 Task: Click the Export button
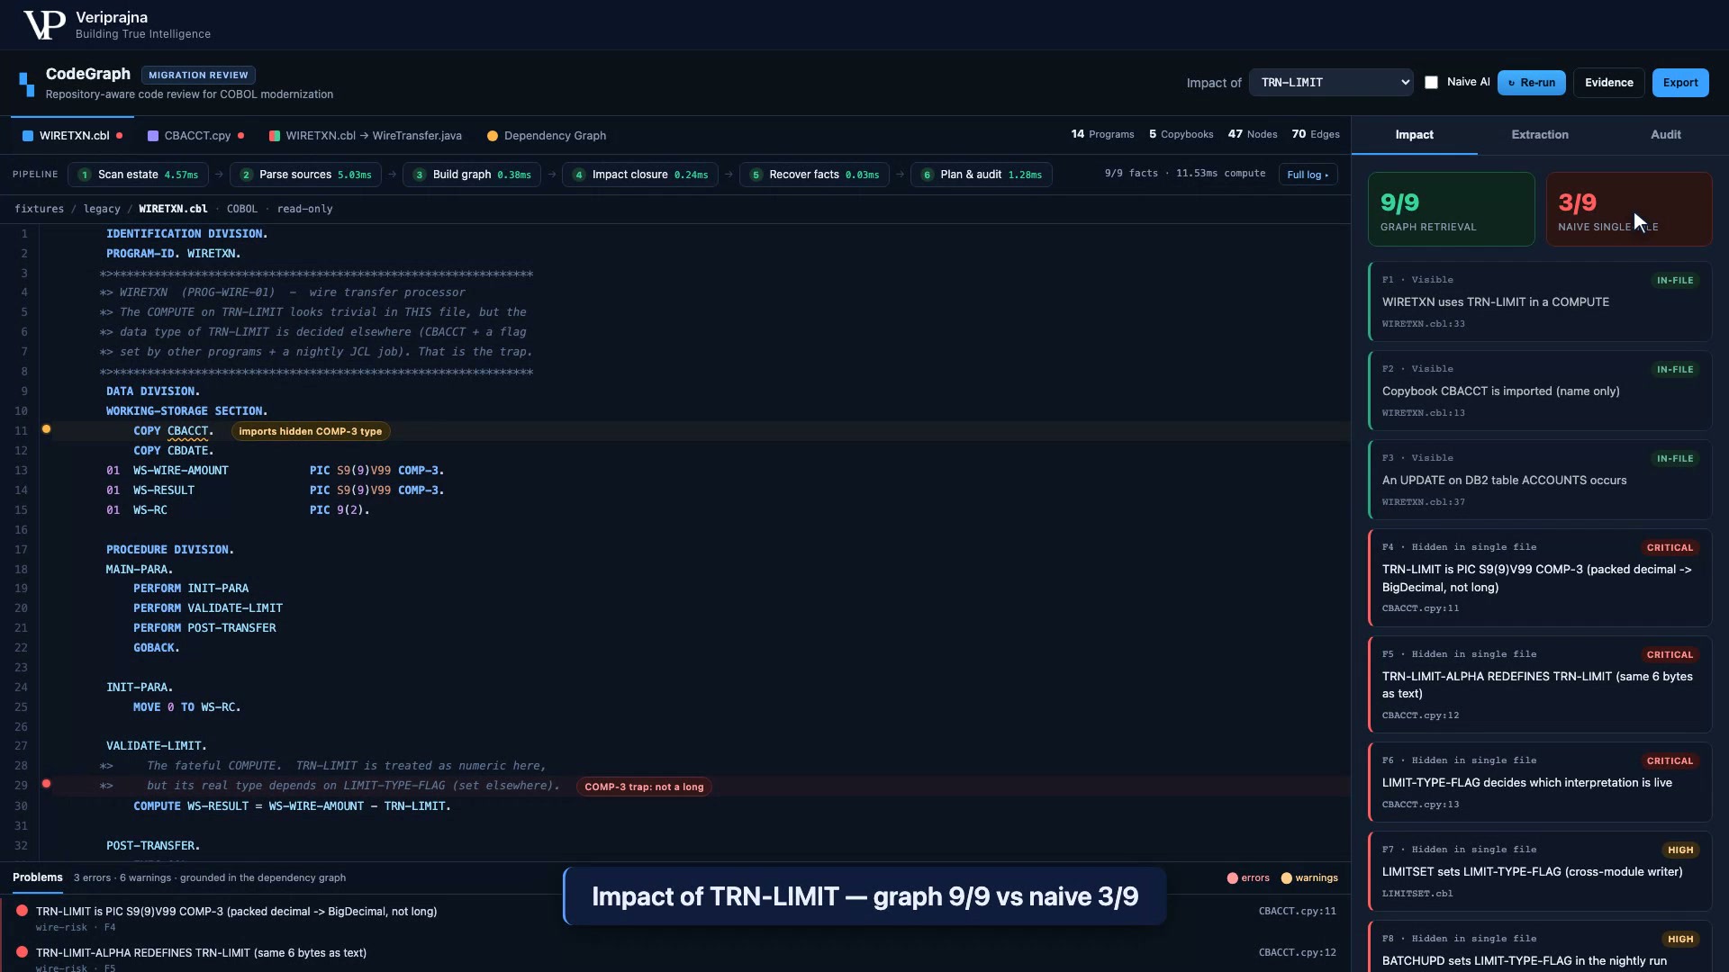tap(1680, 83)
